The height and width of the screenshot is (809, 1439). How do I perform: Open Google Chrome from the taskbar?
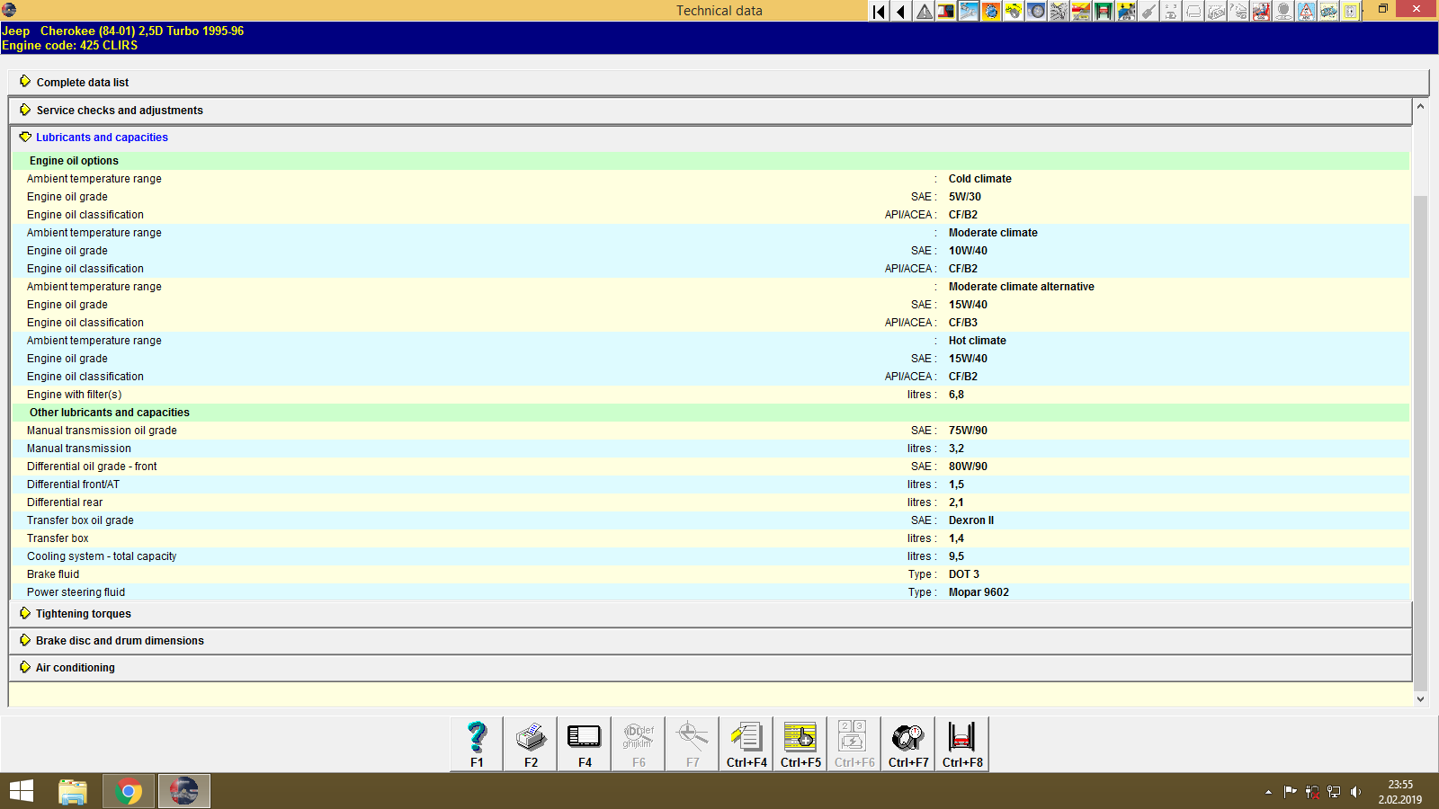pyautogui.click(x=128, y=790)
